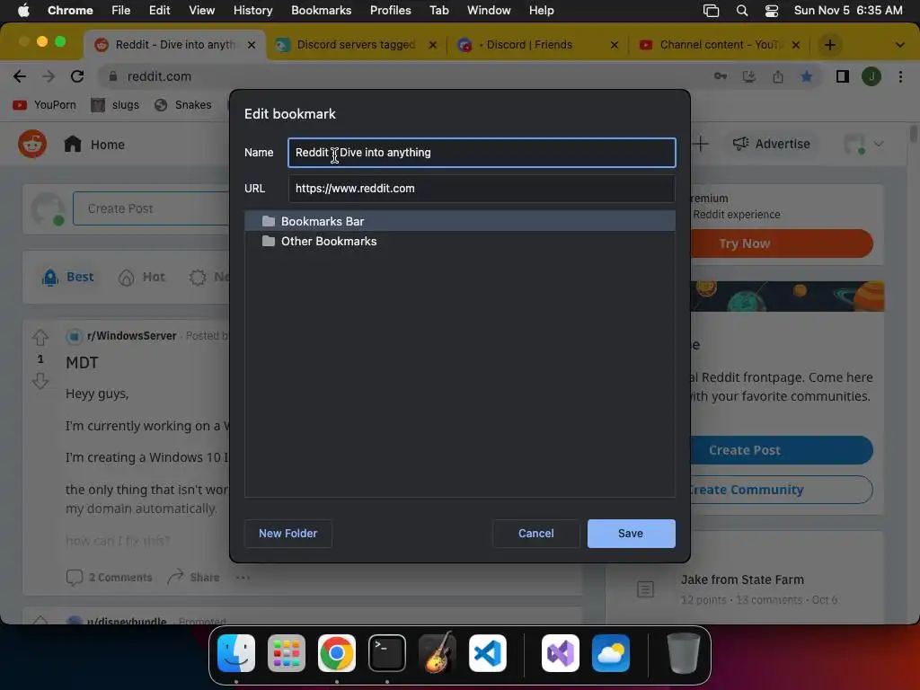Click the Create Post input on Reddit
Screen dimensions: 920x690
point(151,208)
